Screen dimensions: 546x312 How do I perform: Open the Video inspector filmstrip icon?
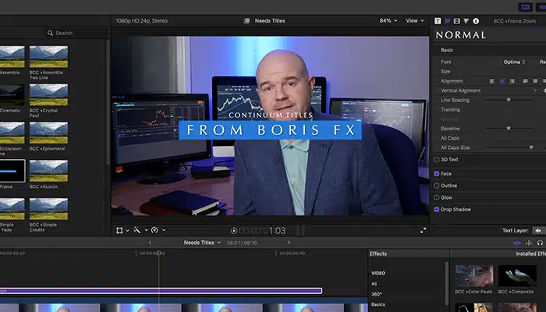point(457,21)
